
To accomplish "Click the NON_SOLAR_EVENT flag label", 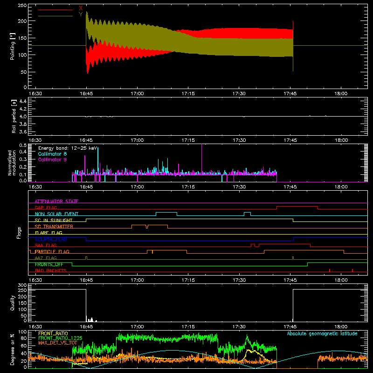I will [x=56, y=214].
